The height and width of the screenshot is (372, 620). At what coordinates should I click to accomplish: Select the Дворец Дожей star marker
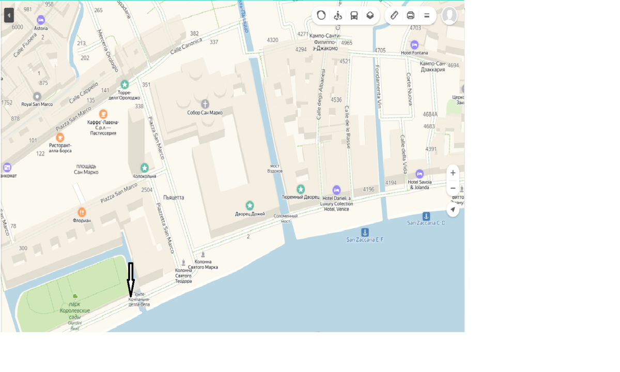pyautogui.click(x=250, y=205)
